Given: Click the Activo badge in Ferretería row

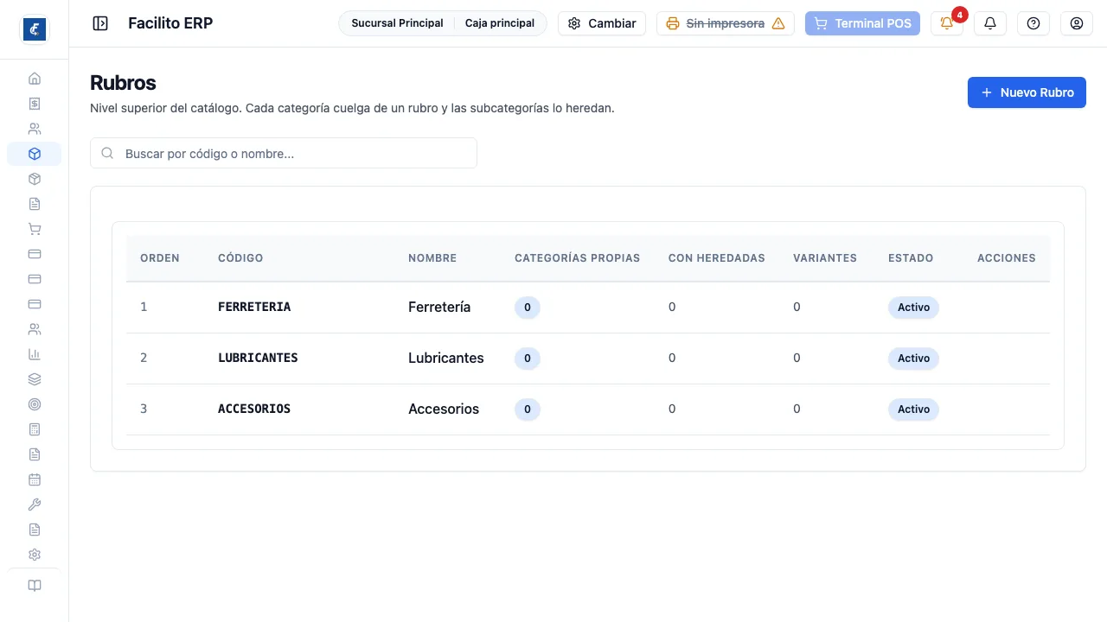Looking at the screenshot, I should point(913,307).
